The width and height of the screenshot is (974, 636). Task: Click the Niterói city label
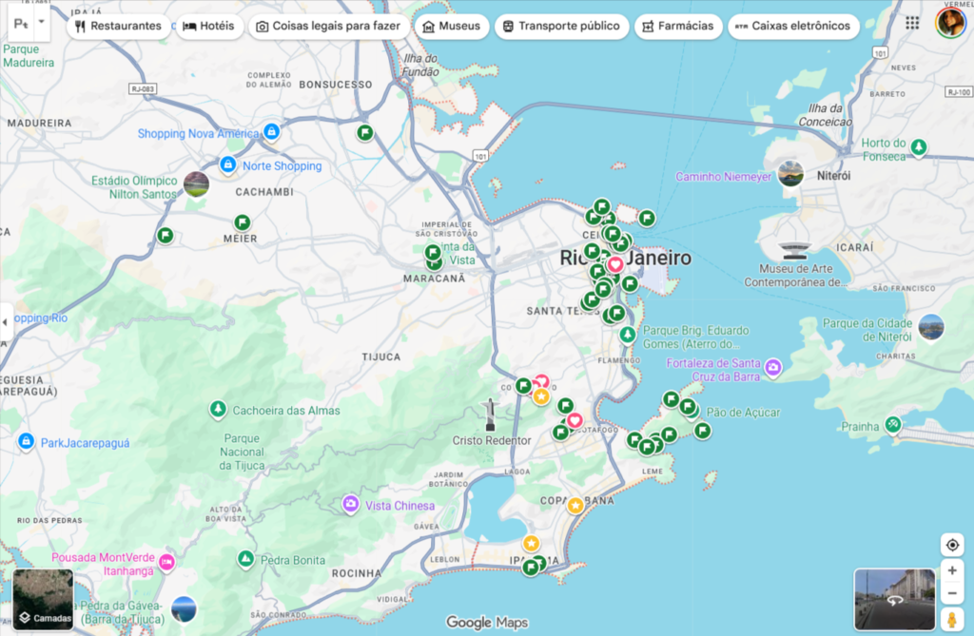tap(833, 176)
